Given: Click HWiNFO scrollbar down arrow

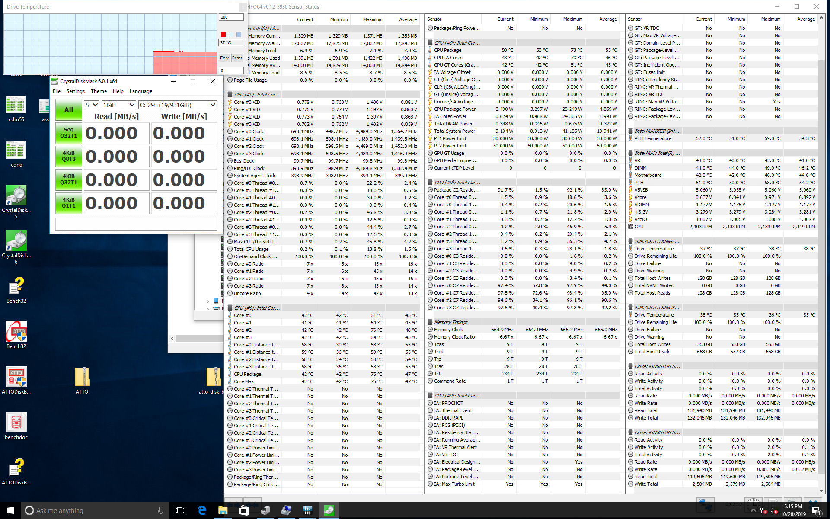Looking at the screenshot, I should click(x=822, y=490).
